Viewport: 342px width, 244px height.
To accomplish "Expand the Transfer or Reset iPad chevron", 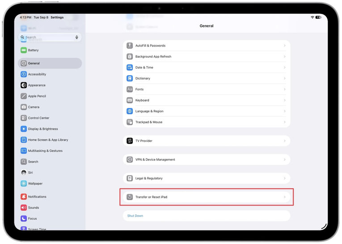I will pos(285,197).
